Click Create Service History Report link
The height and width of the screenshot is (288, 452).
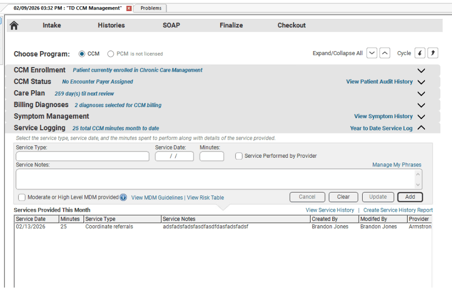(398, 210)
